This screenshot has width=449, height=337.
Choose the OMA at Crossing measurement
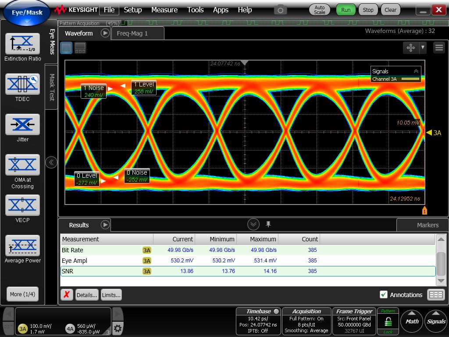[22, 165]
